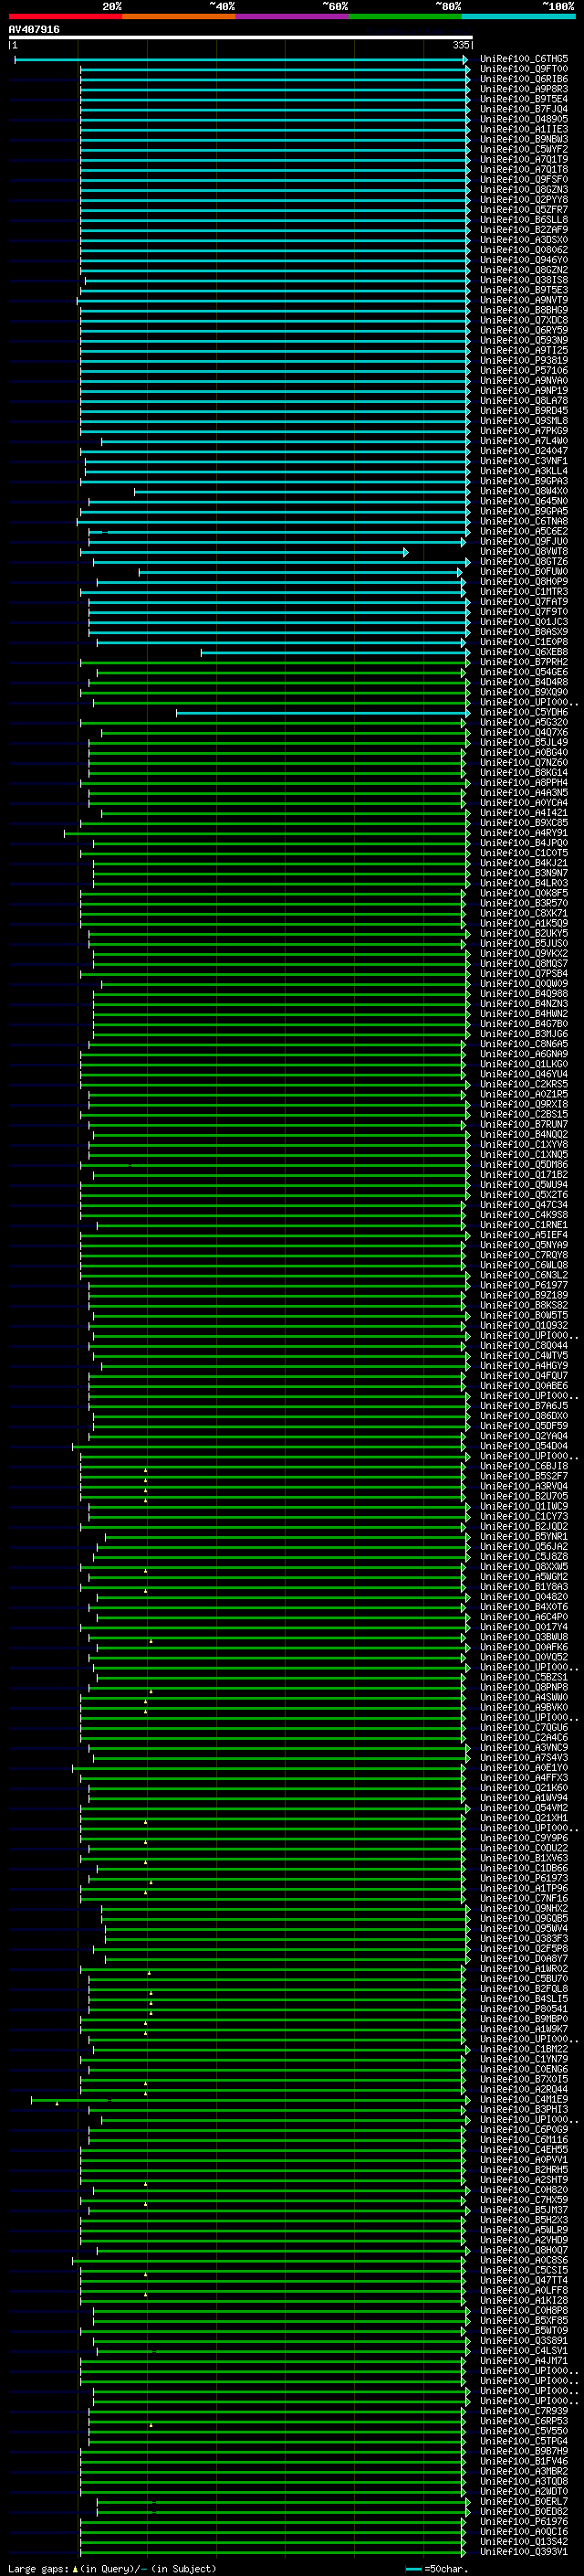Select label UniRef100_A7L4W0
584x2576 pixels.
(524, 441)
